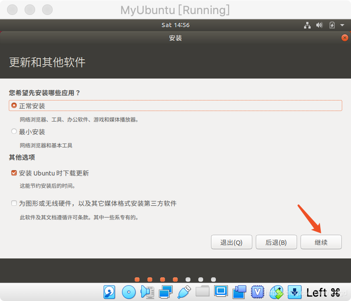This screenshot has height=301, width=351.
Task: Click the virtualization CPU status icon
Action: click(258, 292)
